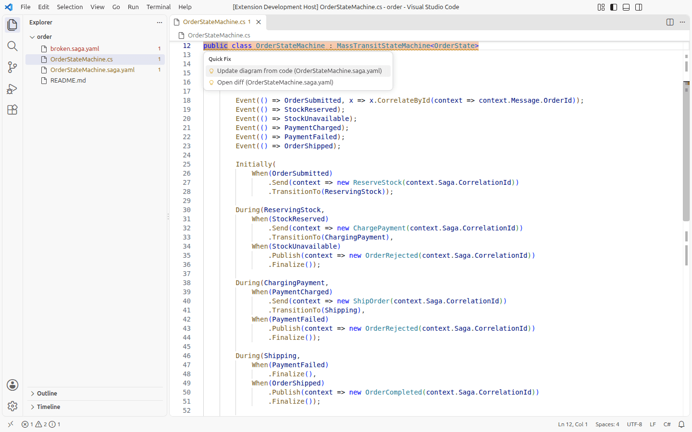Open the File menu
The width and height of the screenshot is (692, 432).
tap(25, 7)
